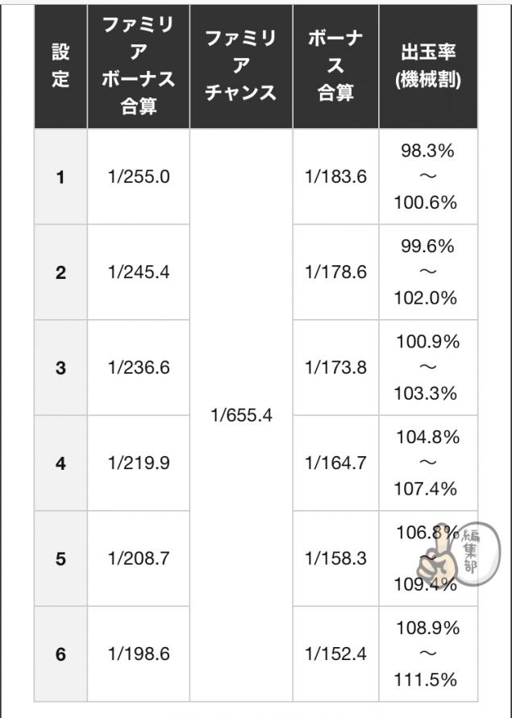Click the 1/655.4 ファミリアチャンス cell

[x=241, y=416]
